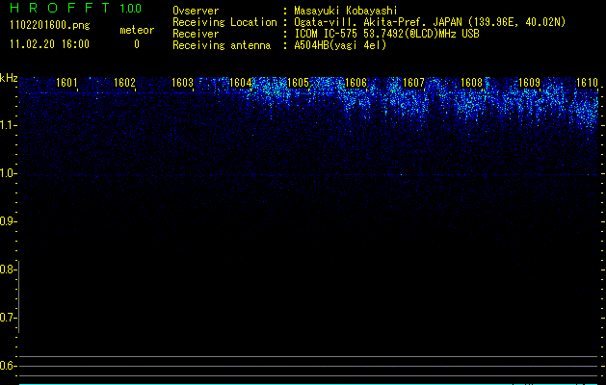The image size is (606, 385).
Task: Click the A504HB(yagi 4el) antenna text
Action: coord(340,45)
